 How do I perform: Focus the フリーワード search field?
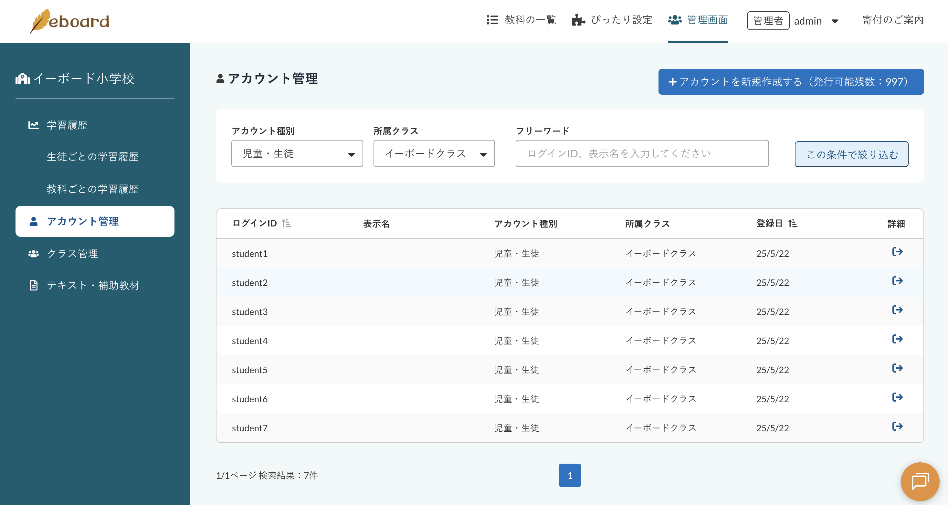(642, 153)
